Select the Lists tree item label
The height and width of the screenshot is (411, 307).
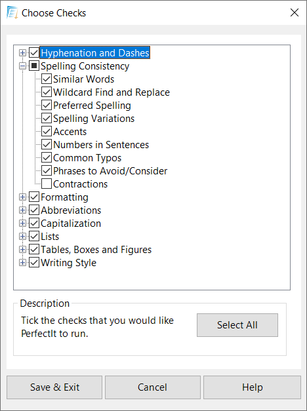pyautogui.click(x=50, y=237)
